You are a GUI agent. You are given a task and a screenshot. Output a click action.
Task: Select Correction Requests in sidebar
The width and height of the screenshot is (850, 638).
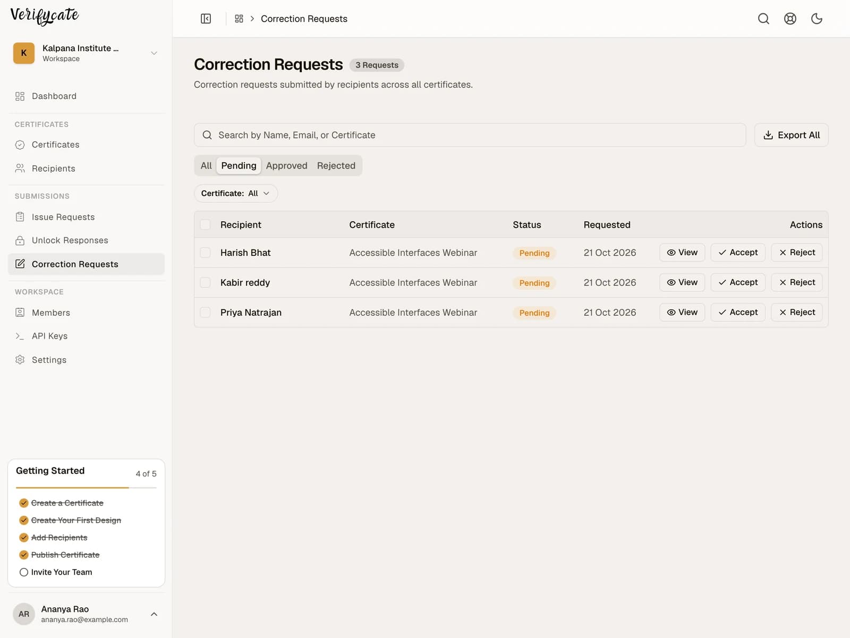pos(86,264)
